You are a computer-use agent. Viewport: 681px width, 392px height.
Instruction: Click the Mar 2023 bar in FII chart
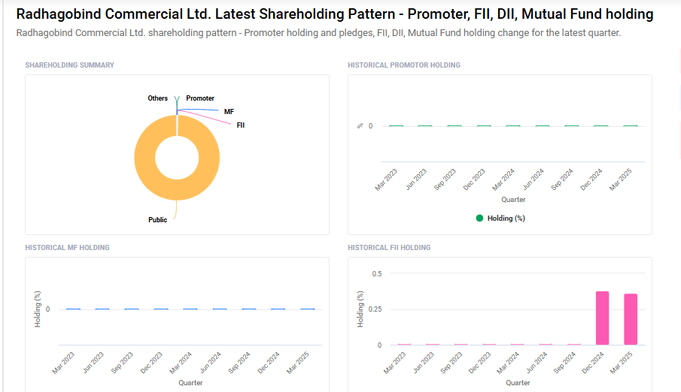tap(404, 344)
